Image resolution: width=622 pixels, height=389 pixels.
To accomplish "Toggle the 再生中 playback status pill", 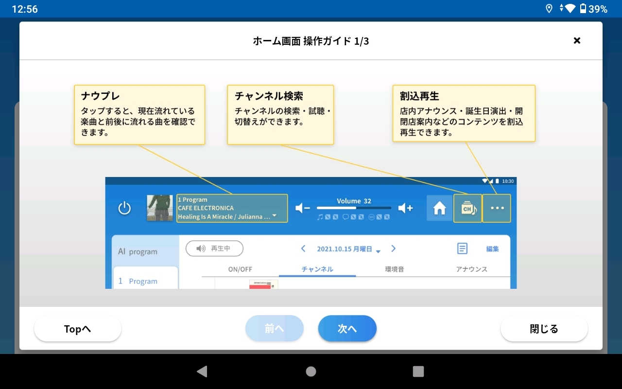I will pos(214,248).
